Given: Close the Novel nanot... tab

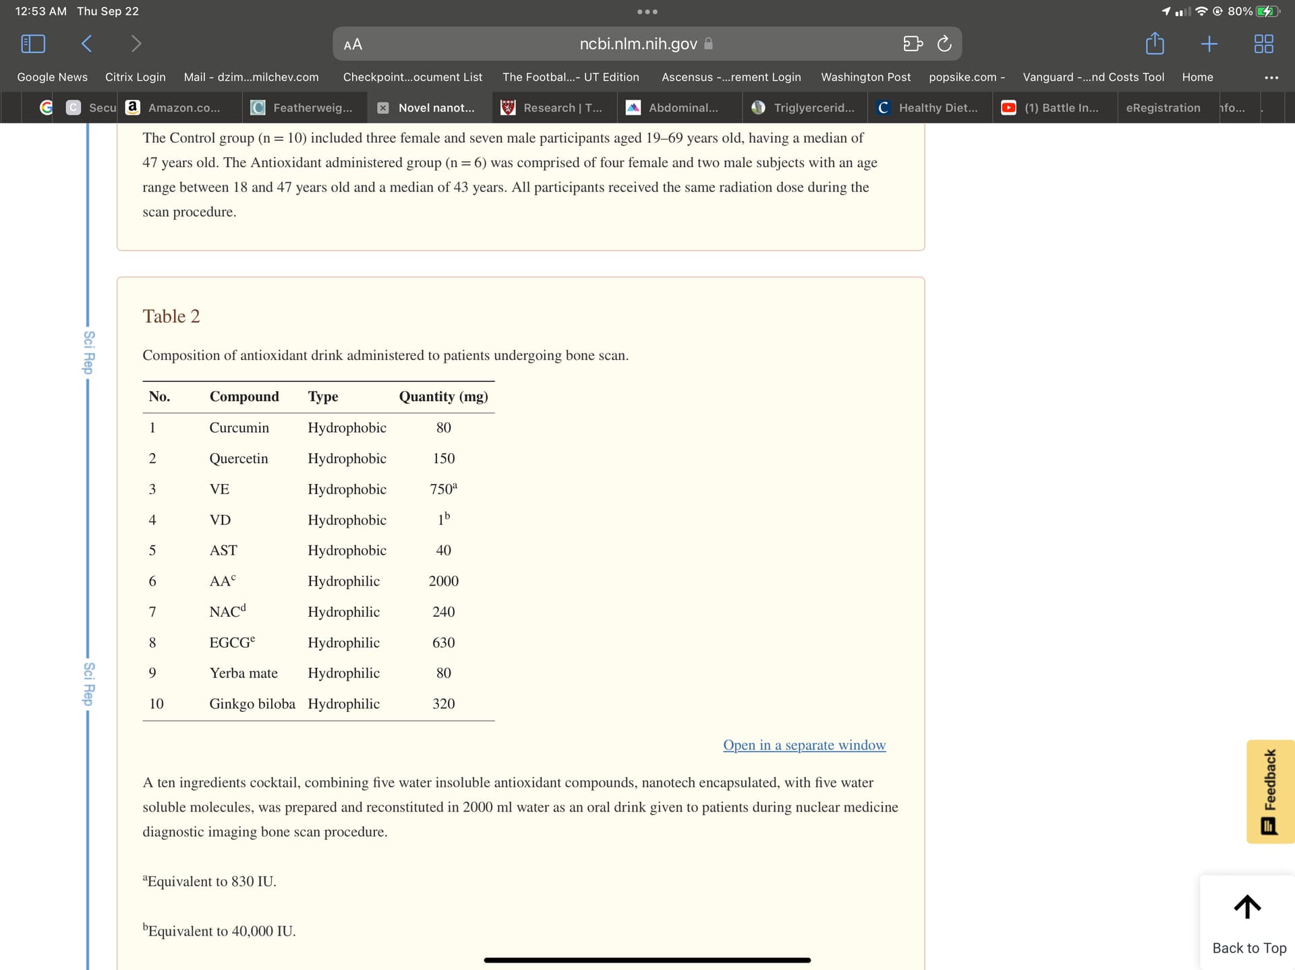Looking at the screenshot, I should pos(382,108).
